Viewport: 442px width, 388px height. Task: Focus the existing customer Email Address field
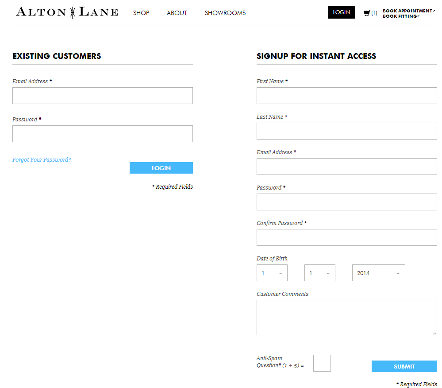(103, 96)
